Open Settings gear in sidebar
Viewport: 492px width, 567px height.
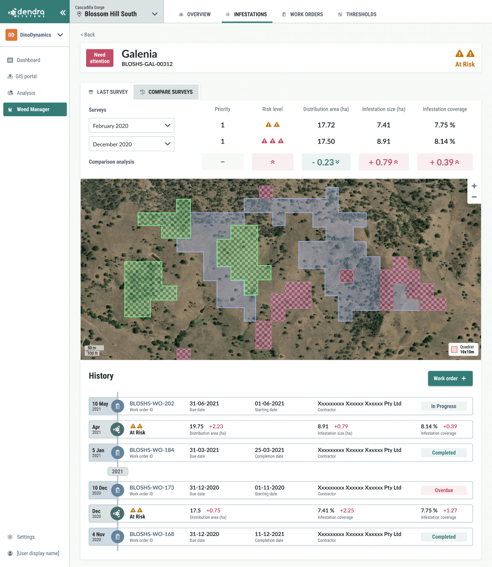click(10, 537)
